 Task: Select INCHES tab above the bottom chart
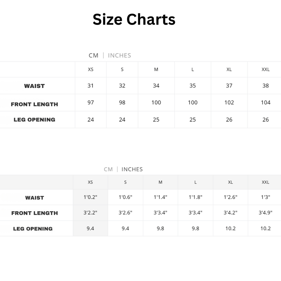pyautogui.click(x=132, y=169)
